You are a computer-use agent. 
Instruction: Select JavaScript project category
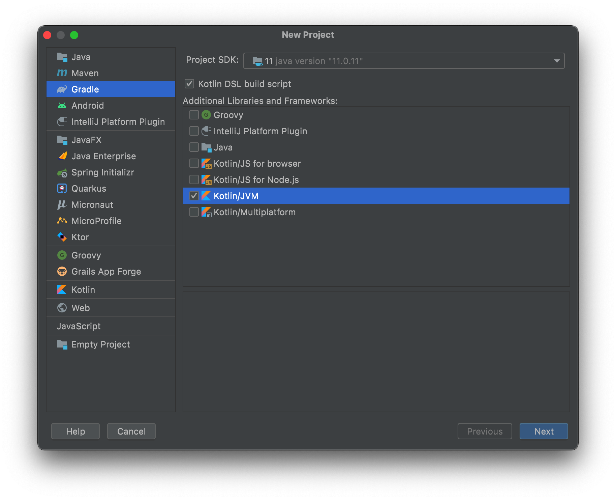click(111, 326)
